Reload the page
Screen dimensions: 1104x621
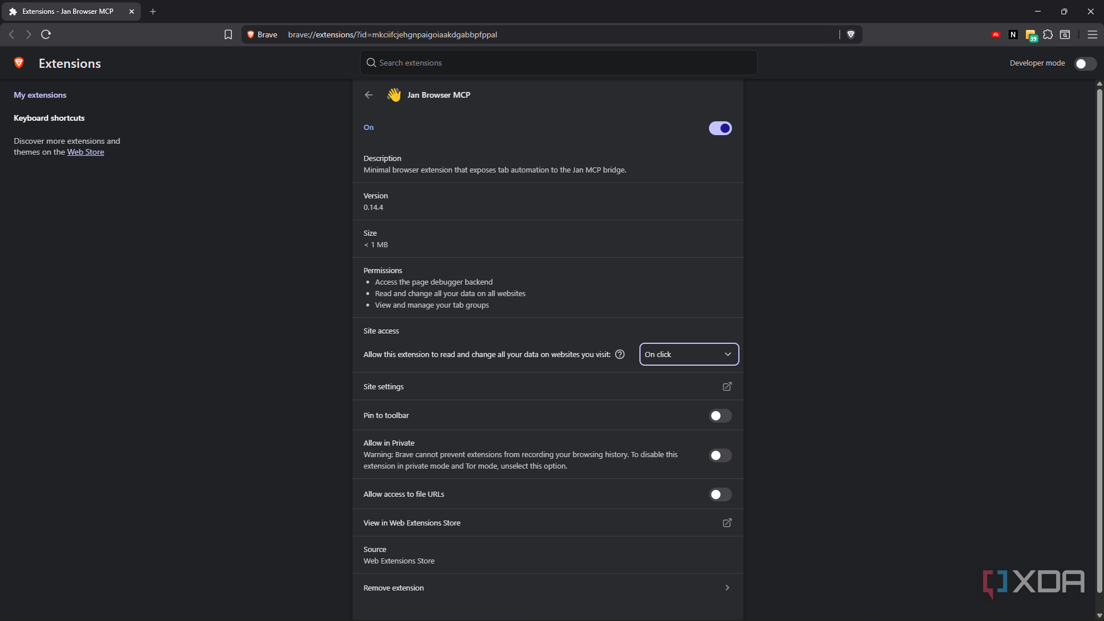(x=46, y=34)
